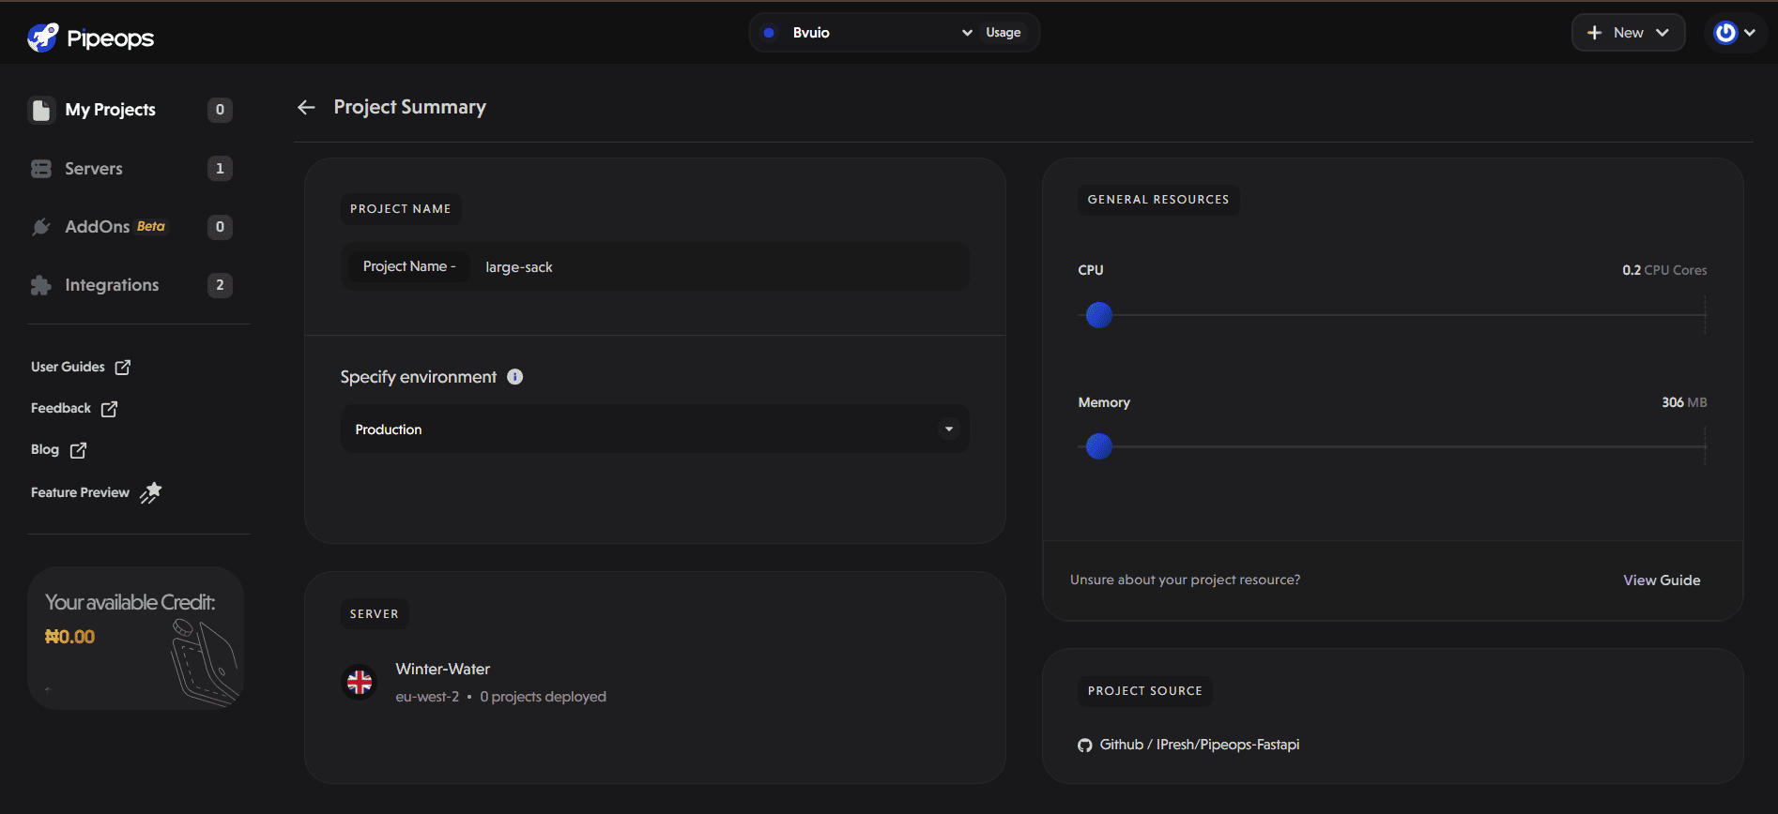Viewport: 1778px width, 814px height.
Task: Open the View Guide link
Action: click(x=1662, y=580)
